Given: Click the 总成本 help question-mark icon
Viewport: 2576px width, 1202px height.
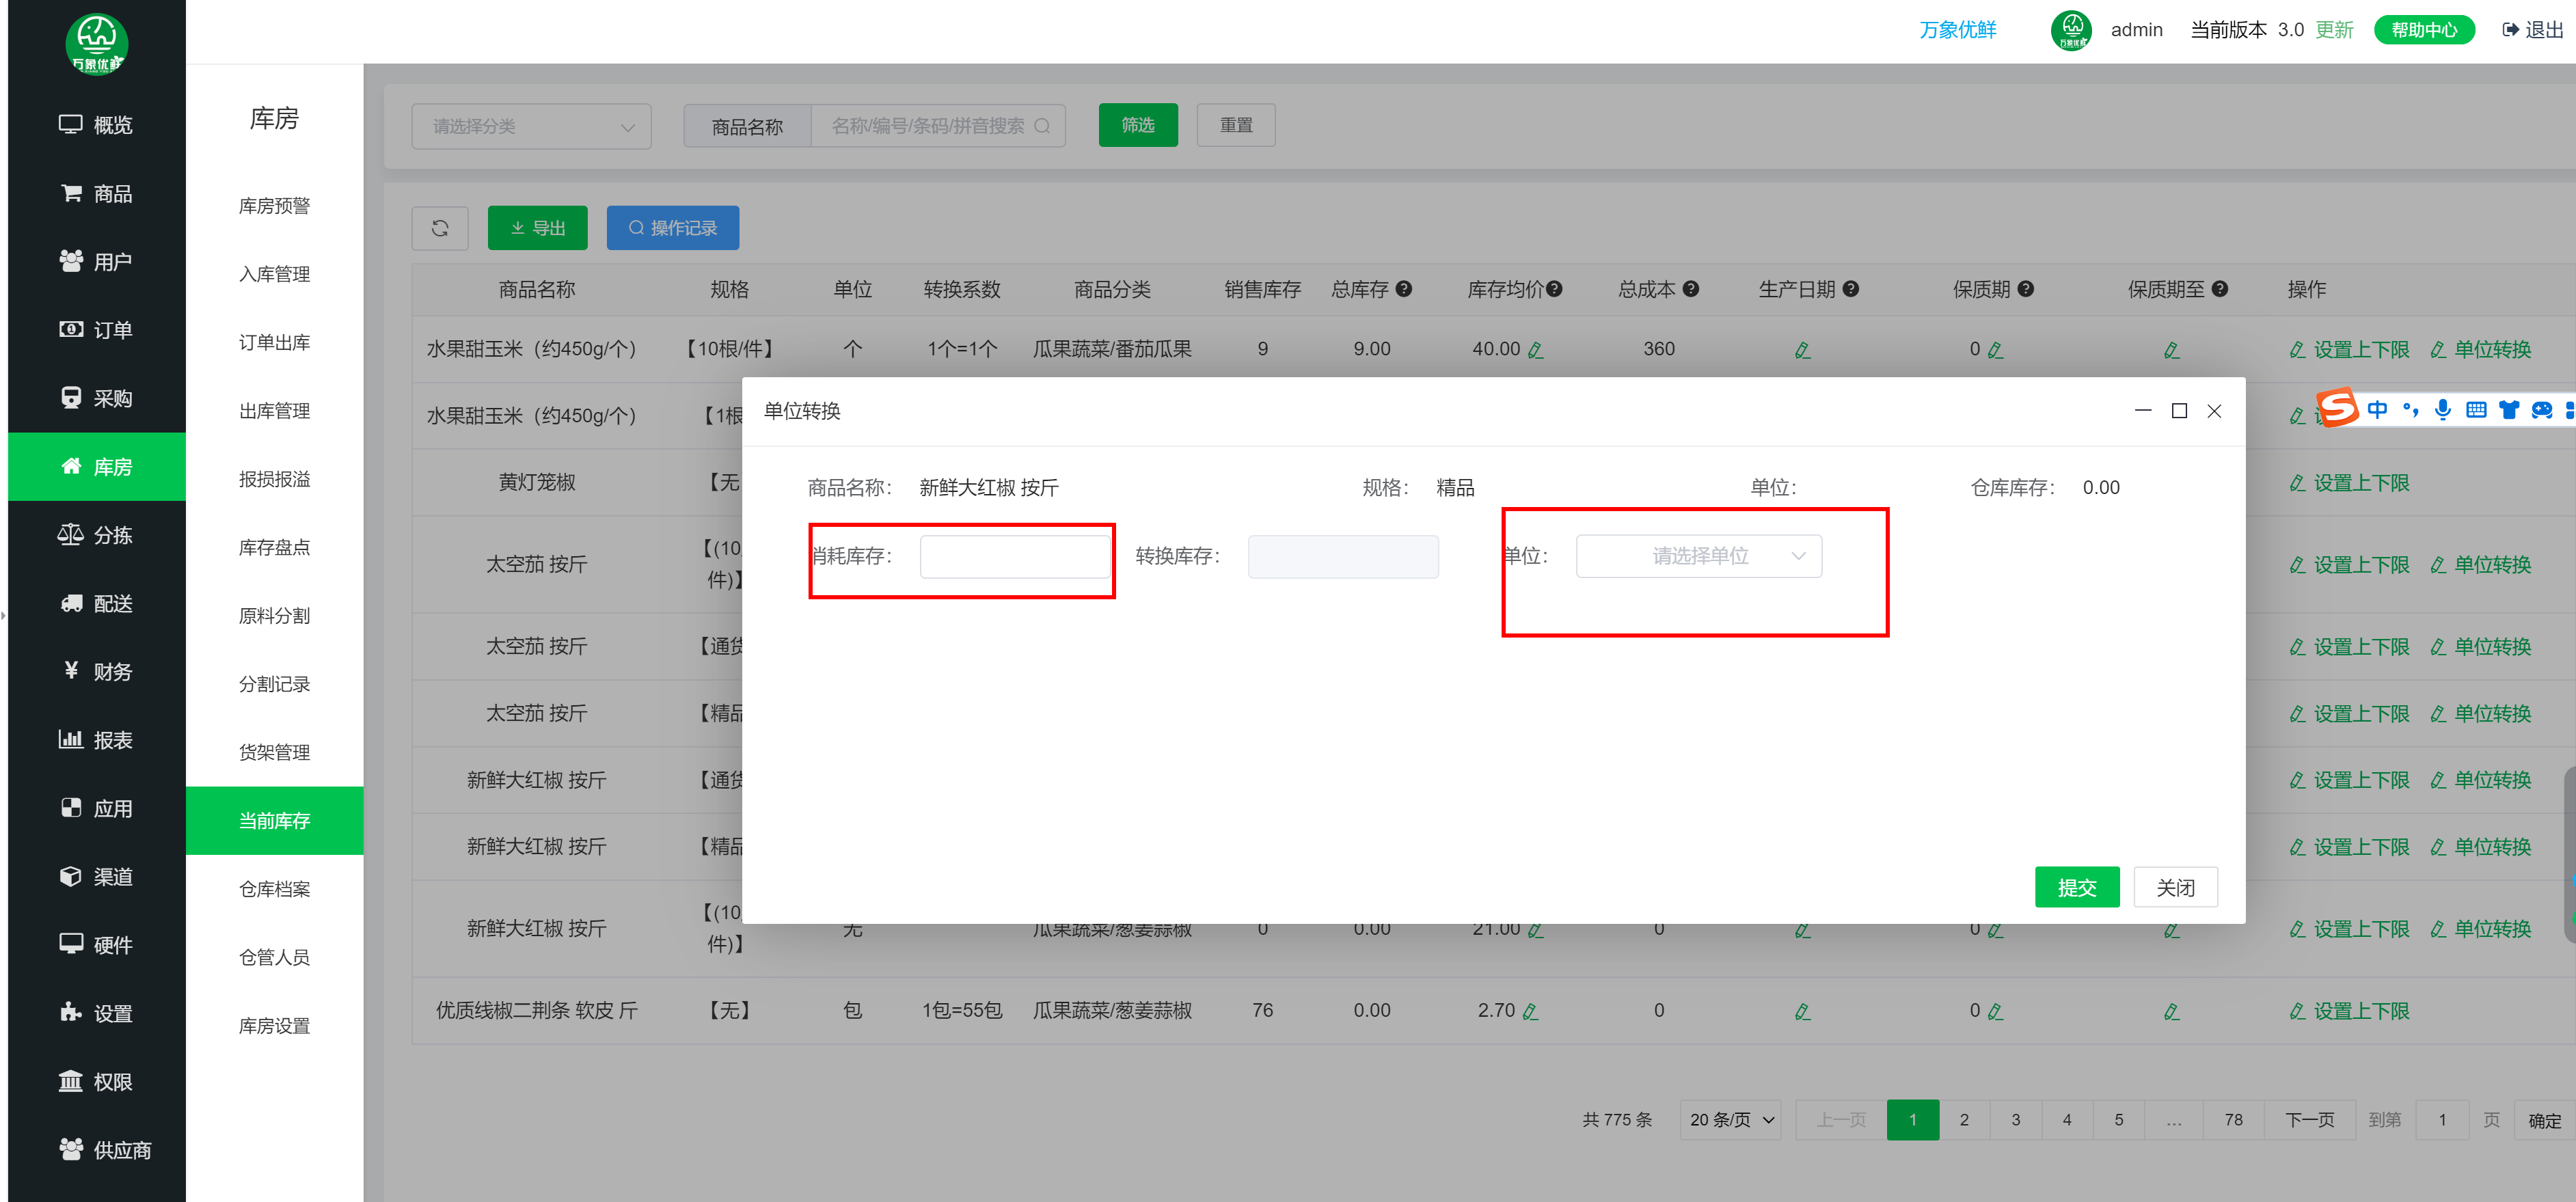Looking at the screenshot, I should click(x=1691, y=289).
